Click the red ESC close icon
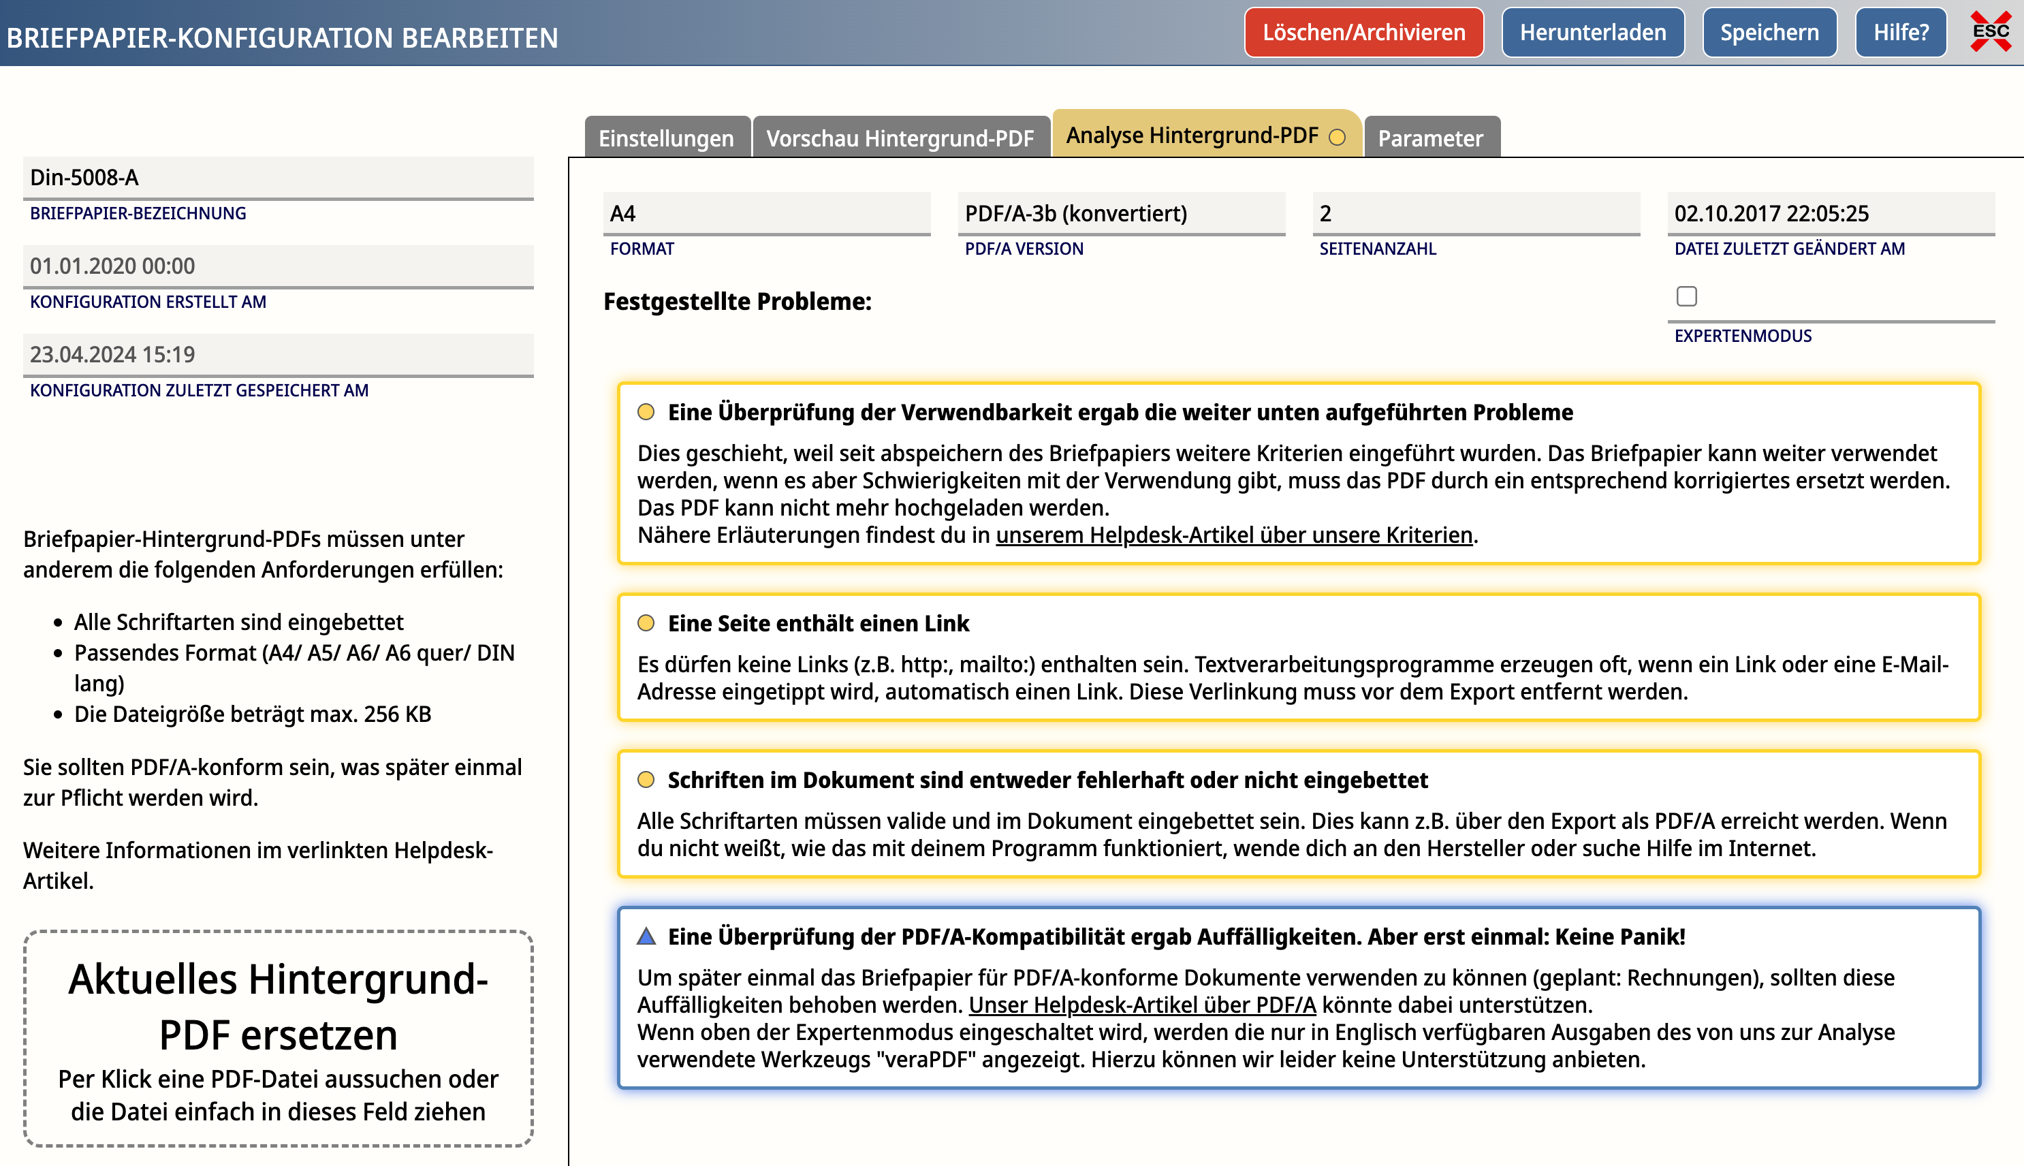The width and height of the screenshot is (2024, 1166). 1989,32
